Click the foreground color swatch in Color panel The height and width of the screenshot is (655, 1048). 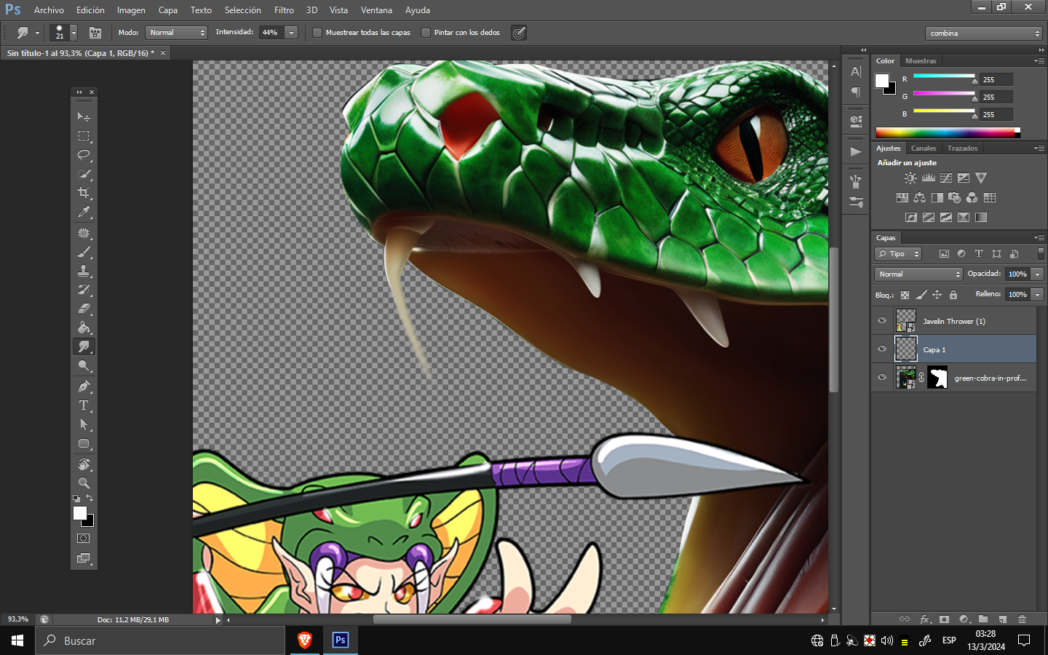click(x=882, y=81)
